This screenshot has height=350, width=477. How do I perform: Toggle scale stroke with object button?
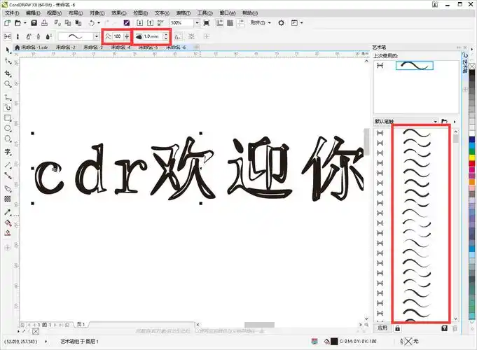pos(179,36)
